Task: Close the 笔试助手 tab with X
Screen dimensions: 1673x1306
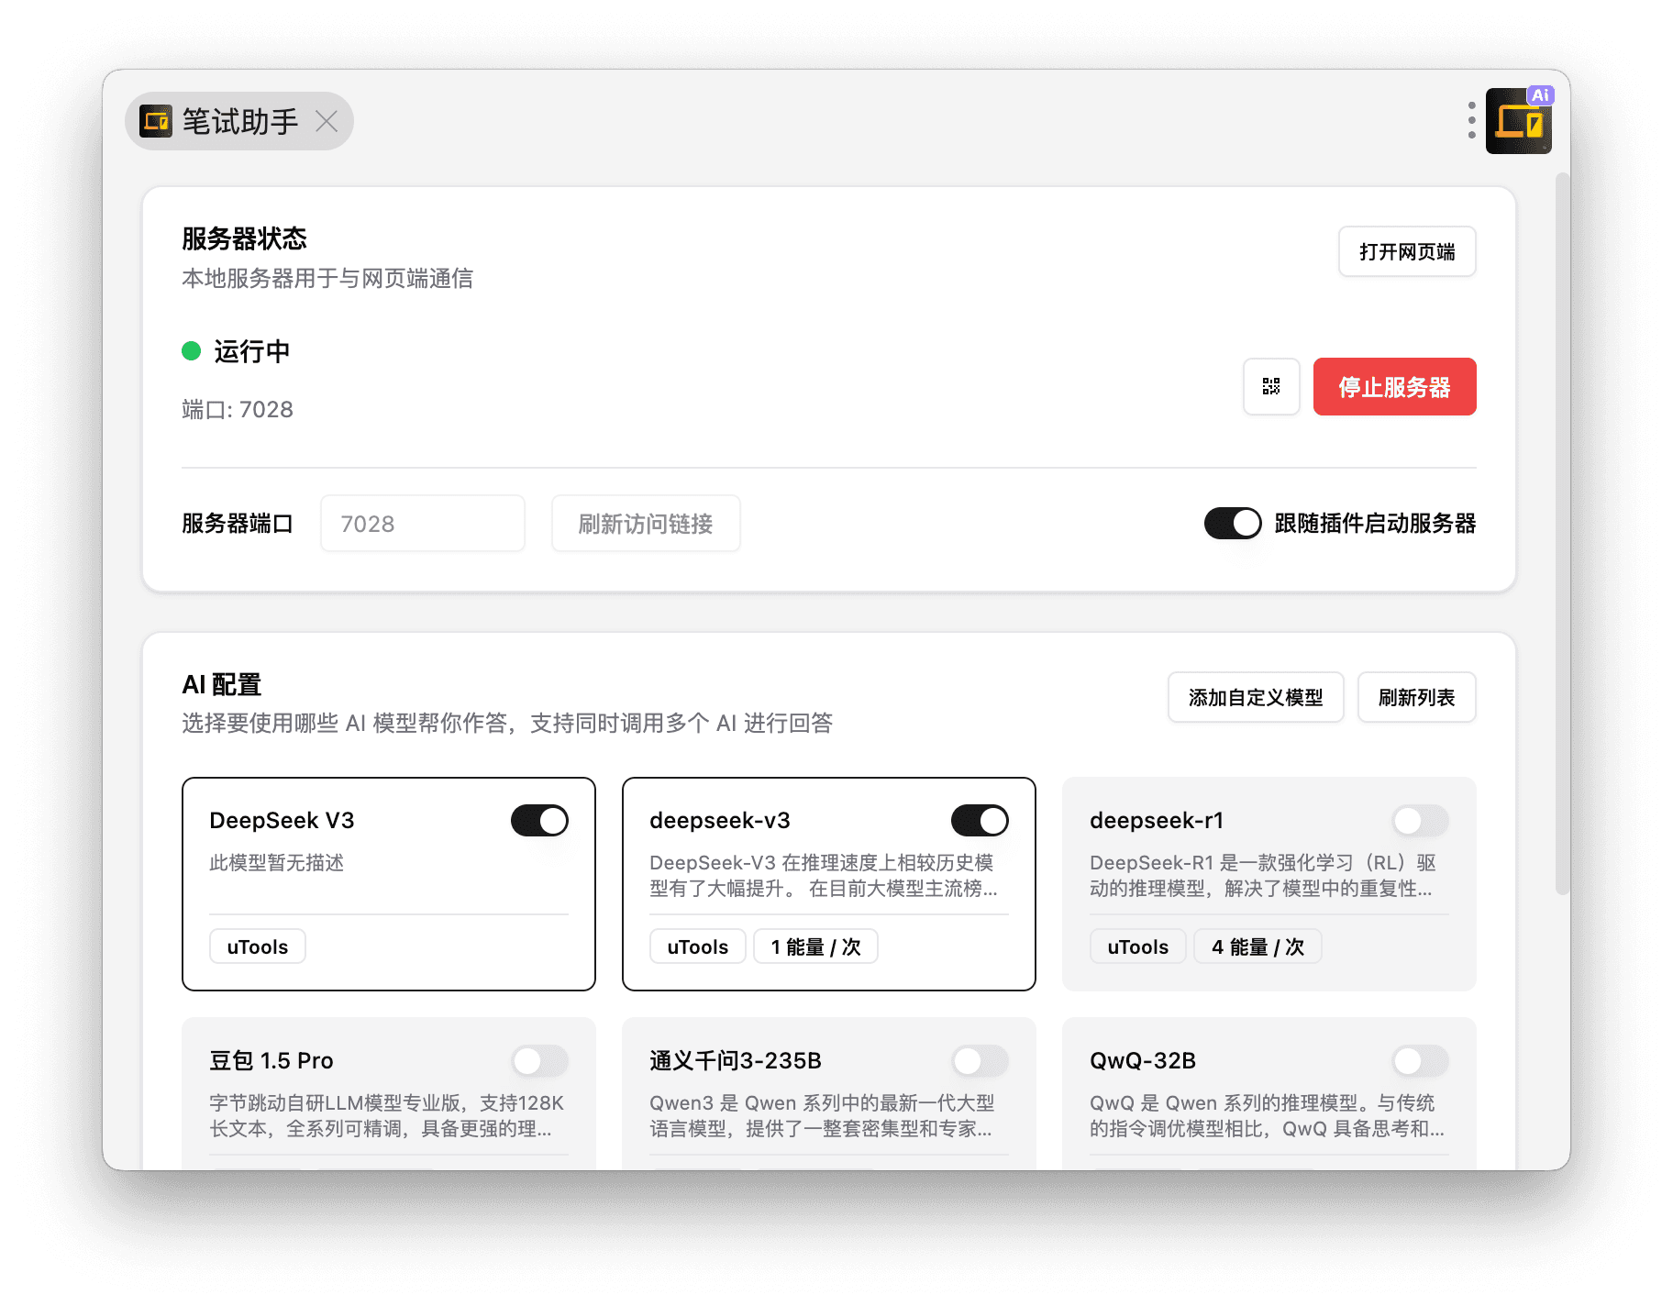Action: tap(327, 121)
